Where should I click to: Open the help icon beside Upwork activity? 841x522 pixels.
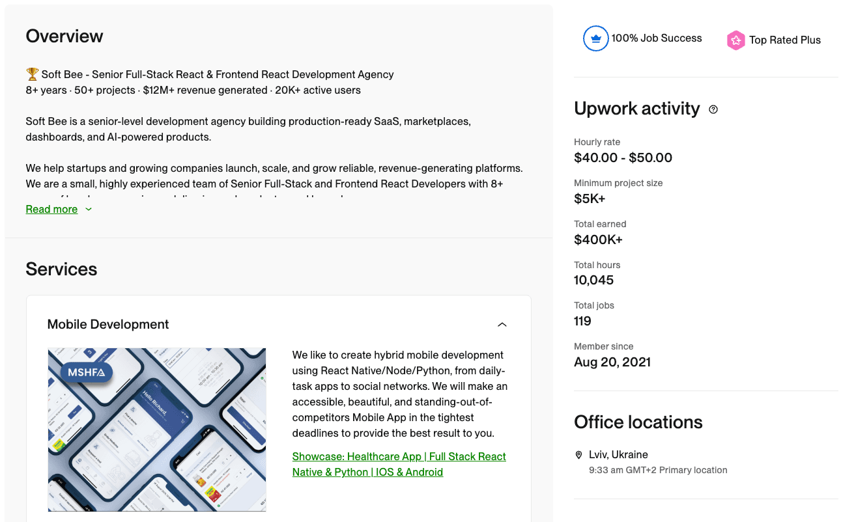pyautogui.click(x=713, y=109)
